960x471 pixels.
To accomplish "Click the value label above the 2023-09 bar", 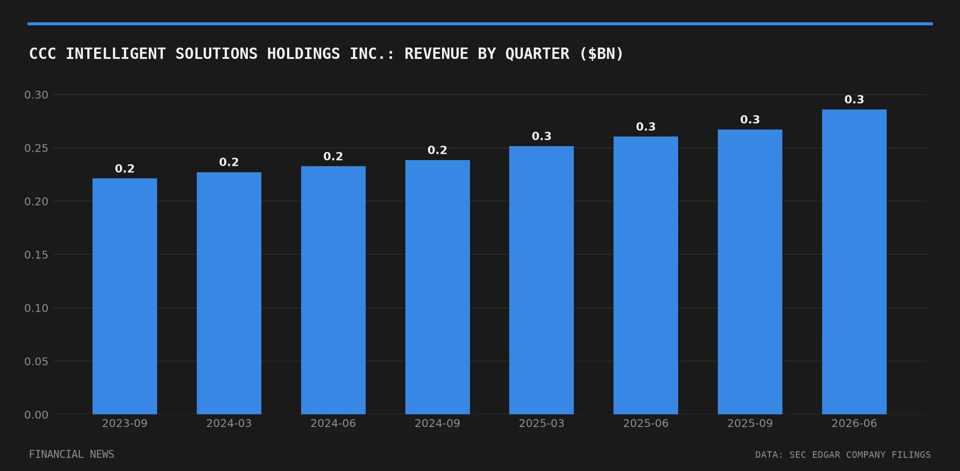I will [x=125, y=169].
